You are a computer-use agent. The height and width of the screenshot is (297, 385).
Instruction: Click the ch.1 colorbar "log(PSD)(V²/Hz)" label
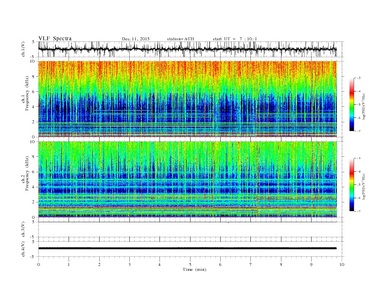pyautogui.click(x=364, y=107)
